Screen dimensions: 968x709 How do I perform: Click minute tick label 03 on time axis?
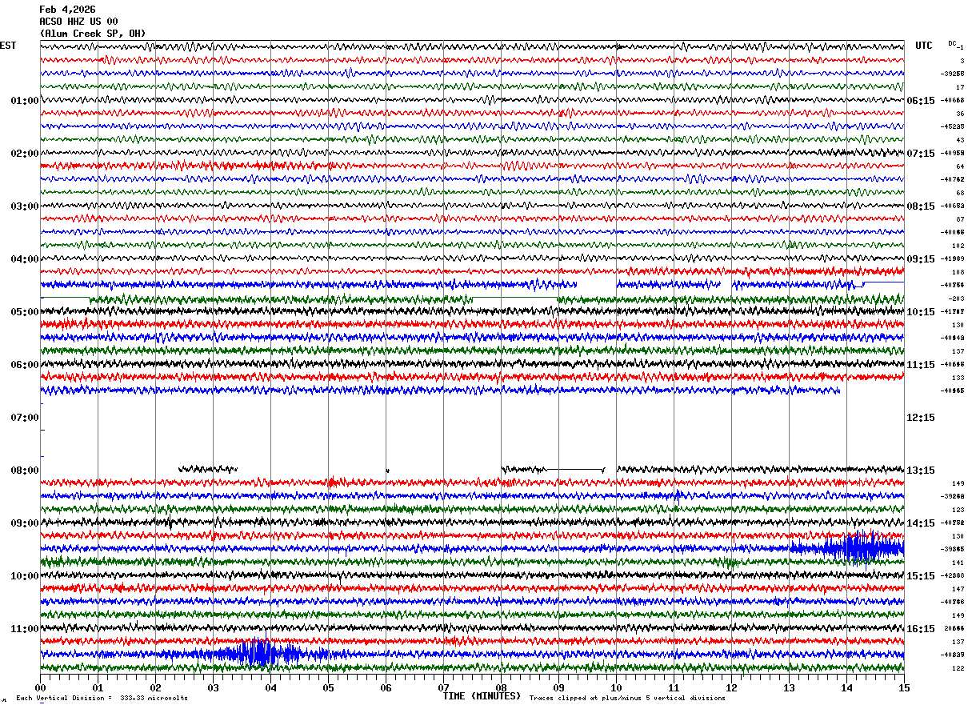tap(213, 687)
